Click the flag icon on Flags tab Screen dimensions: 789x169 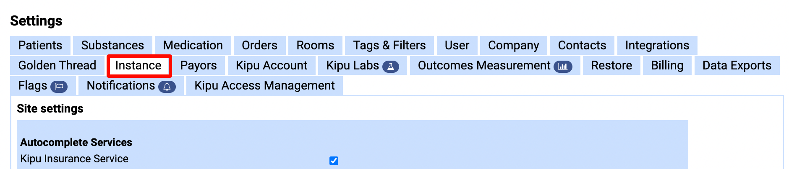pyautogui.click(x=59, y=87)
